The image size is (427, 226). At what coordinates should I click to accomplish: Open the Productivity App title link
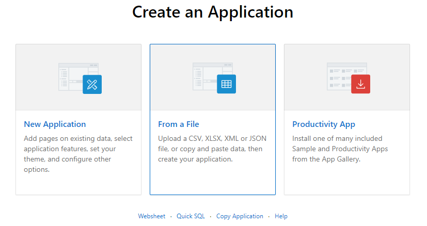click(324, 124)
